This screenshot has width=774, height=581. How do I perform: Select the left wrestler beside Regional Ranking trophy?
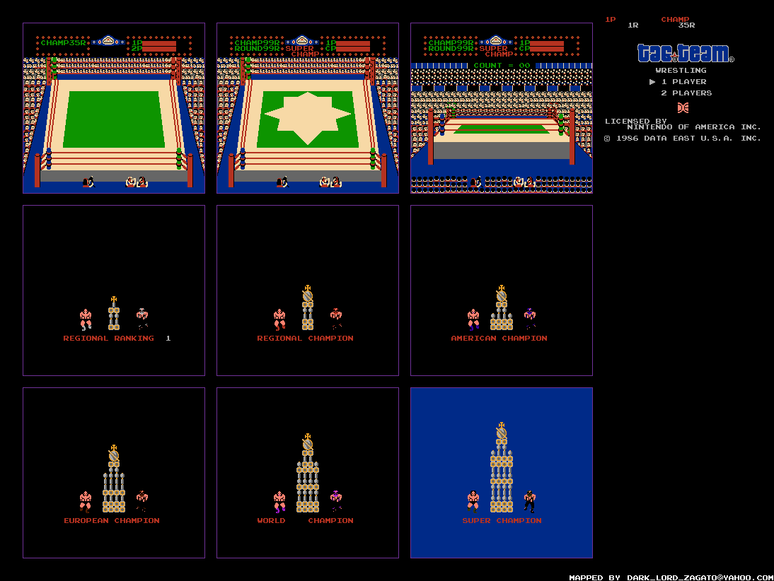tap(86, 319)
